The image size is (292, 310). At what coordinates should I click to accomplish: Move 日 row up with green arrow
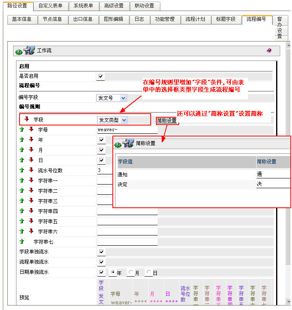pyautogui.click(x=22, y=160)
